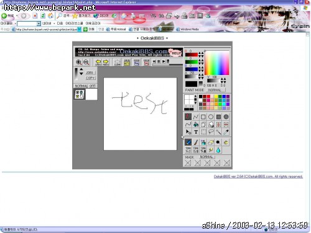Pick the eyedropper color picker tool
311x233 pixels.
(226, 132)
